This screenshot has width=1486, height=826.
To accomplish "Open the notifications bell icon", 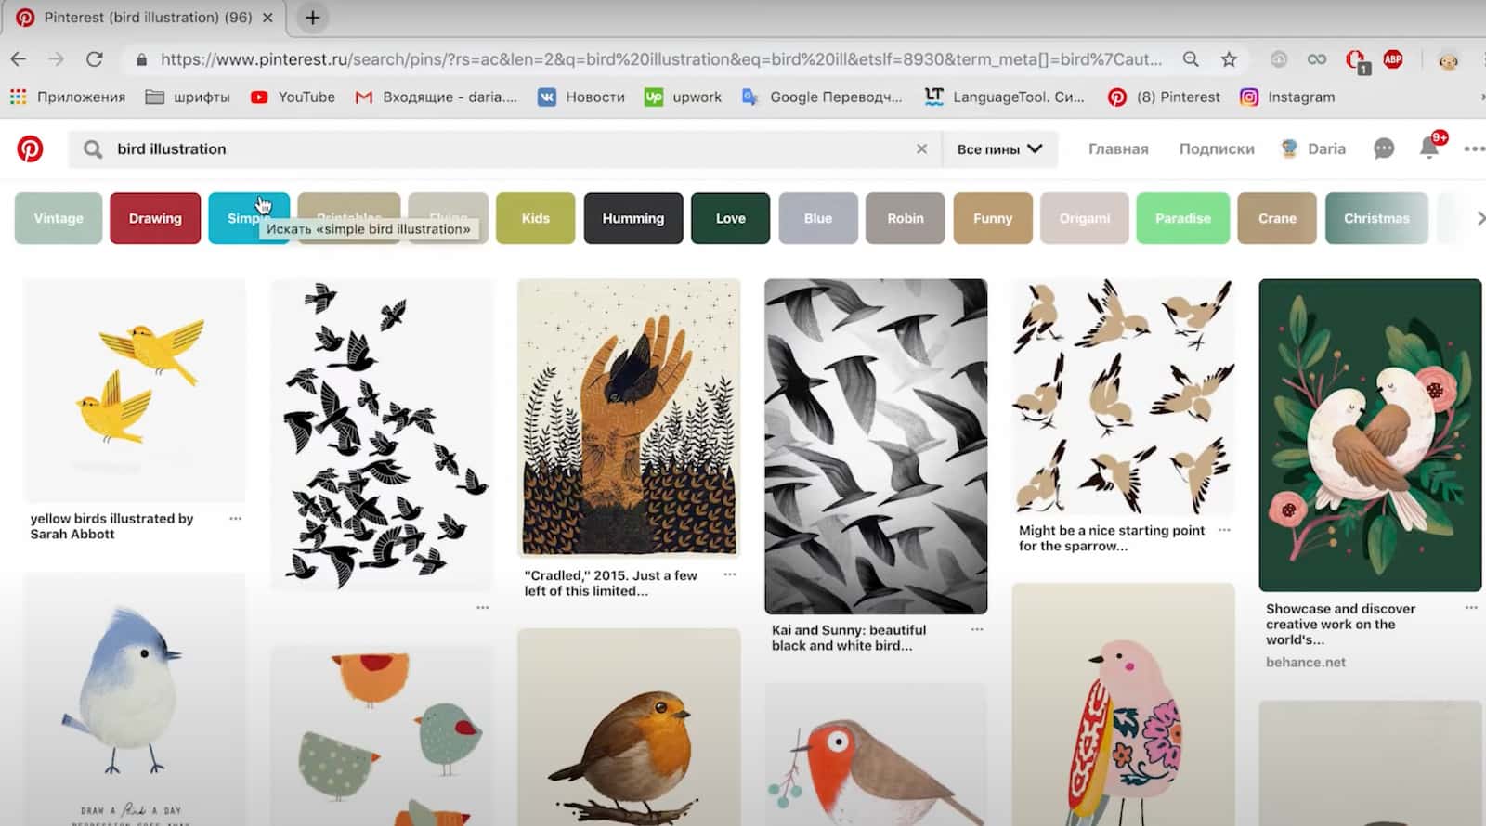I will 1429,148.
